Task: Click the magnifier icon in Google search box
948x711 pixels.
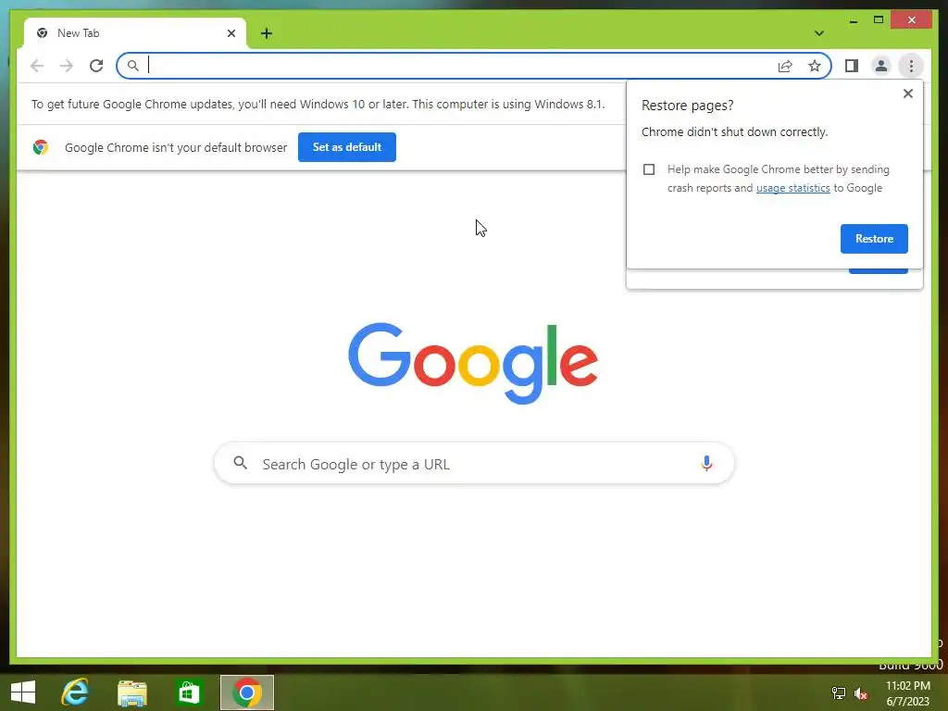Action: [240, 463]
